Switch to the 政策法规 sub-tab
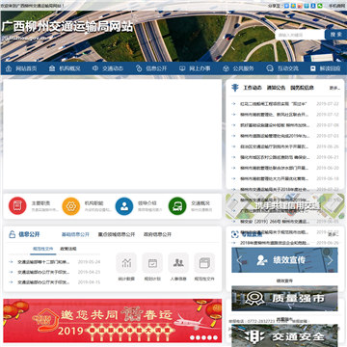Viewport: 347px width, 347px height. coord(68,249)
